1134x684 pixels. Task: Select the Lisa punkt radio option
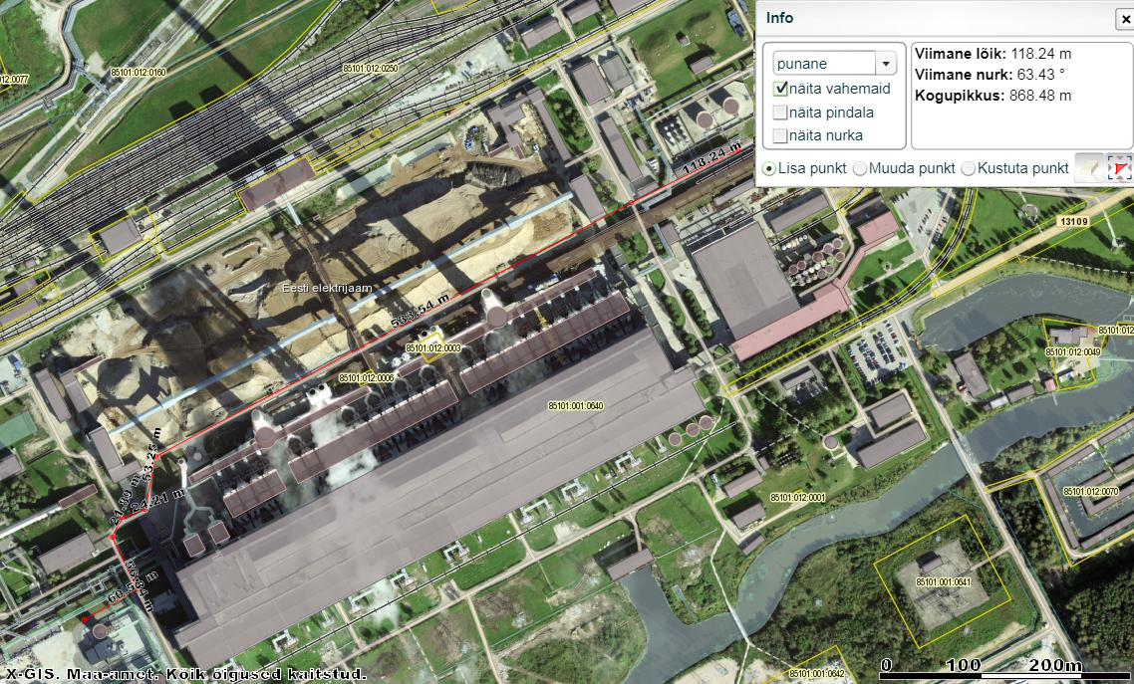(769, 169)
